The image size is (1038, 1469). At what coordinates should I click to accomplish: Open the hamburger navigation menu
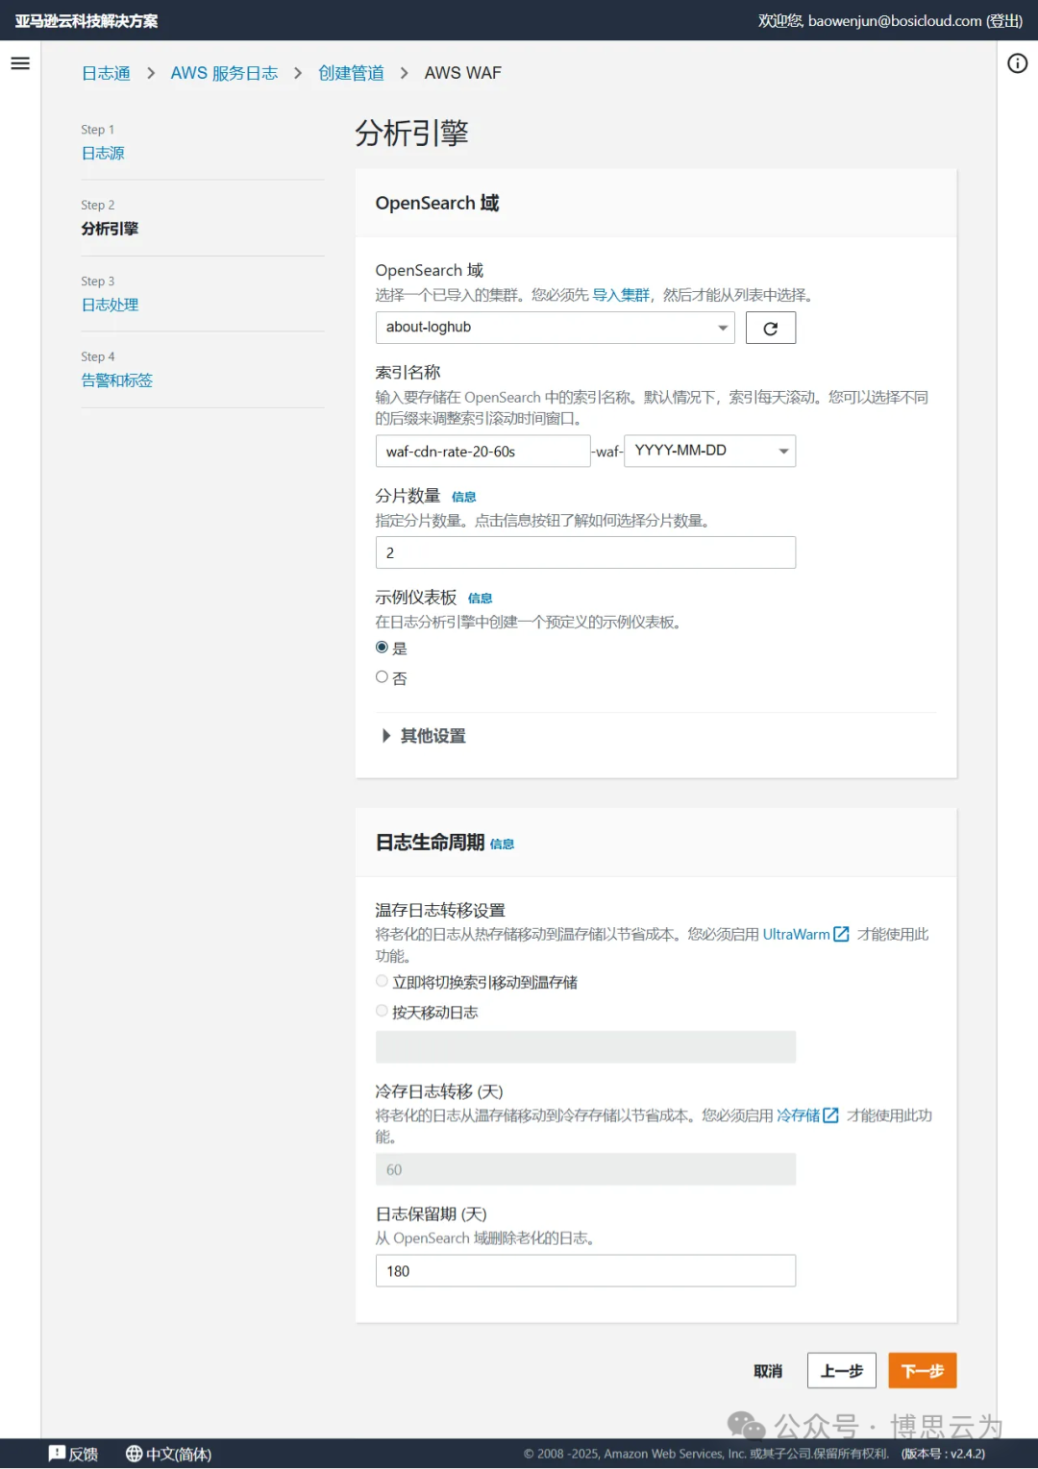[x=20, y=63]
